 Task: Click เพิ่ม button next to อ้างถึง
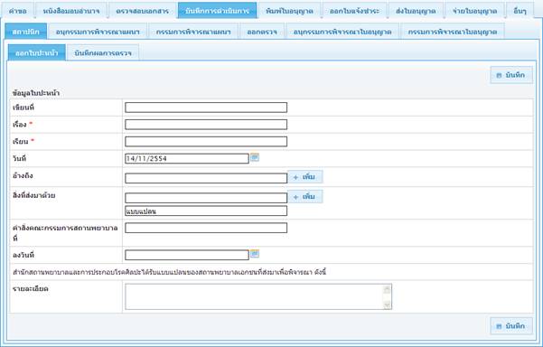pyautogui.click(x=305, y=176)
